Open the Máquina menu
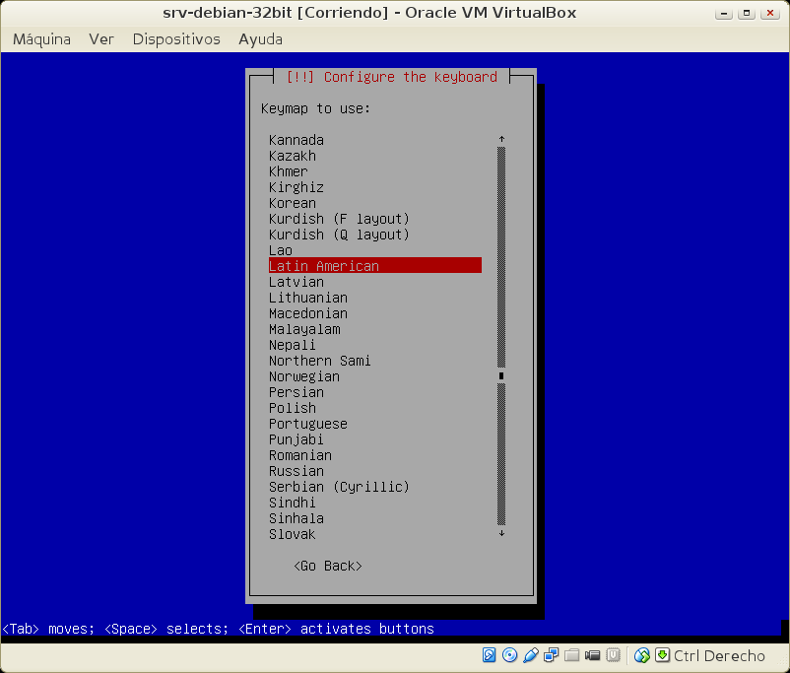 (x=41, y=39)
